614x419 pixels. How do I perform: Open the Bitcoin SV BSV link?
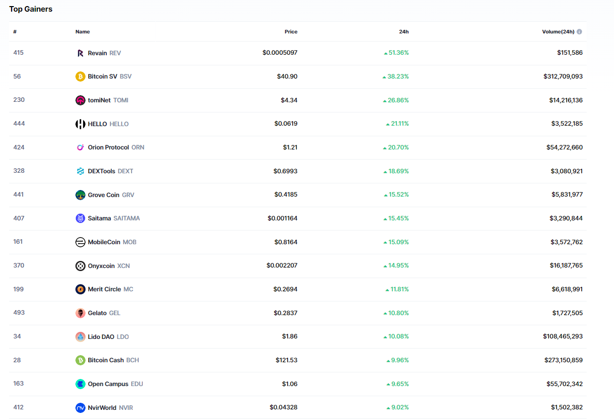click(x=103, y=77)
